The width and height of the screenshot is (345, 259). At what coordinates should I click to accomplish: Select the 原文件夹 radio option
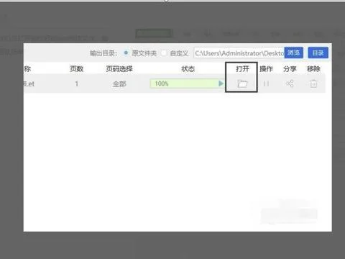(x=126, y=53)
